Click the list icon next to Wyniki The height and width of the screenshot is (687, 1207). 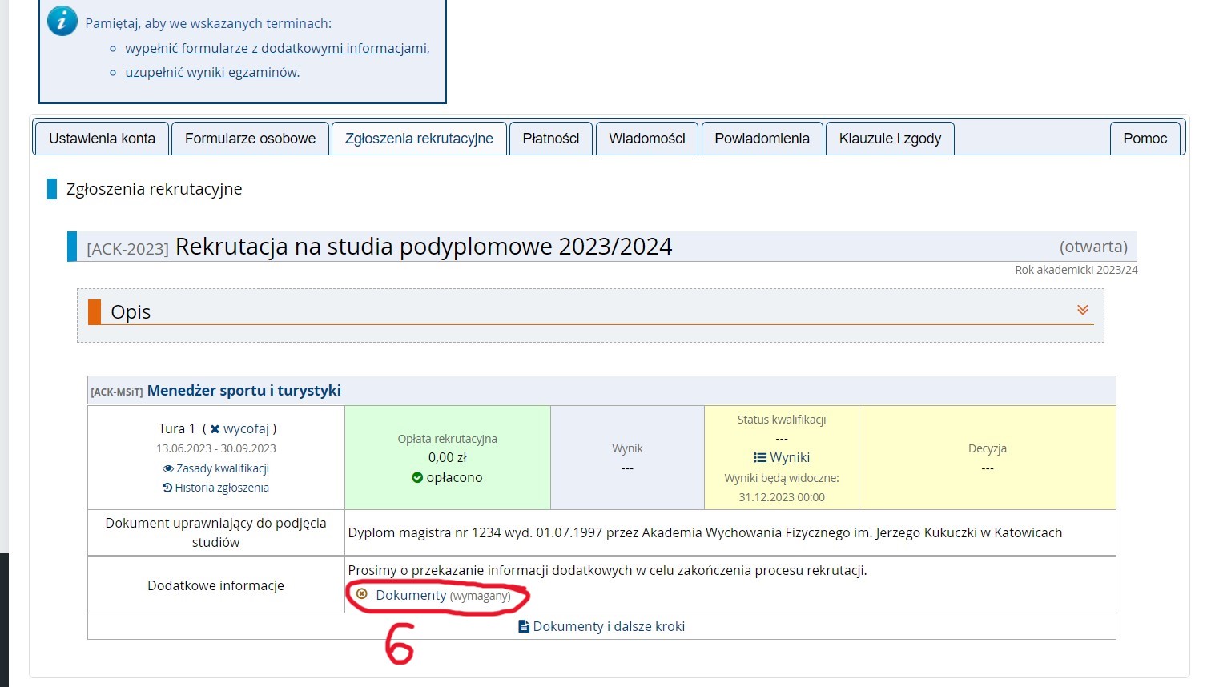pos(759,457)
